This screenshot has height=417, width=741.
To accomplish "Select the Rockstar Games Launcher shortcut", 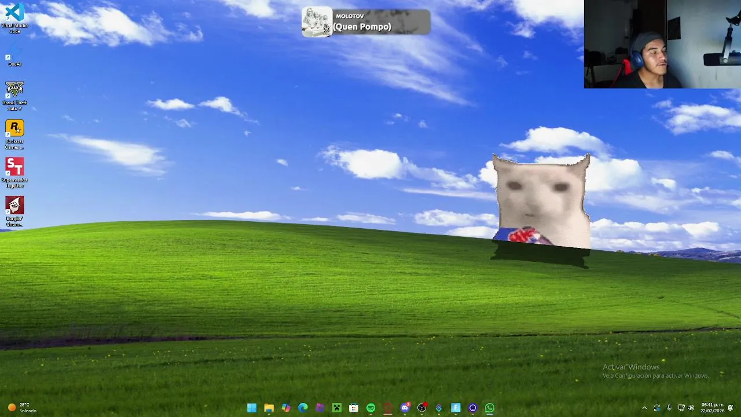I will pos(14,134).
